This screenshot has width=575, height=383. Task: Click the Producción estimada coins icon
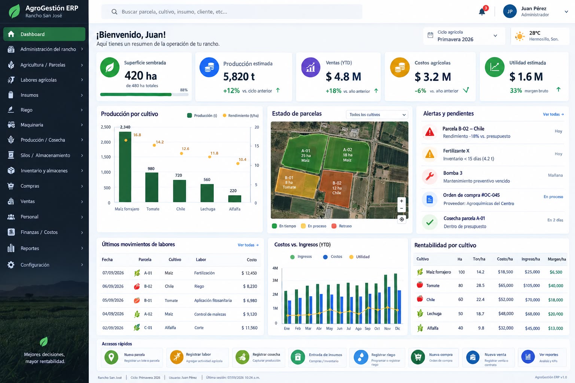pos(209,67)
